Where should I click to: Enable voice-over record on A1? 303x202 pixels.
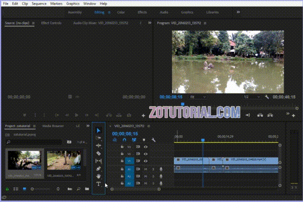(x=161, y=169)
